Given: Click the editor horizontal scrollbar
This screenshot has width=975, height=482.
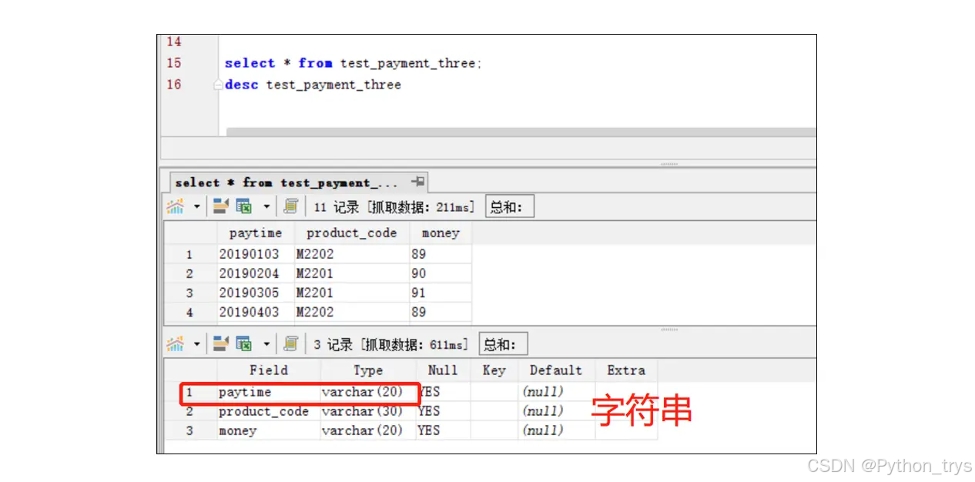Looking at the screenshot, I should 521,132.
